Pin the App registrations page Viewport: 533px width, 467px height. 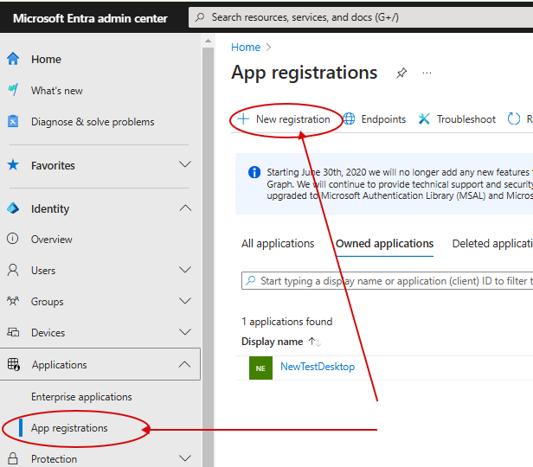pos(401,73)
